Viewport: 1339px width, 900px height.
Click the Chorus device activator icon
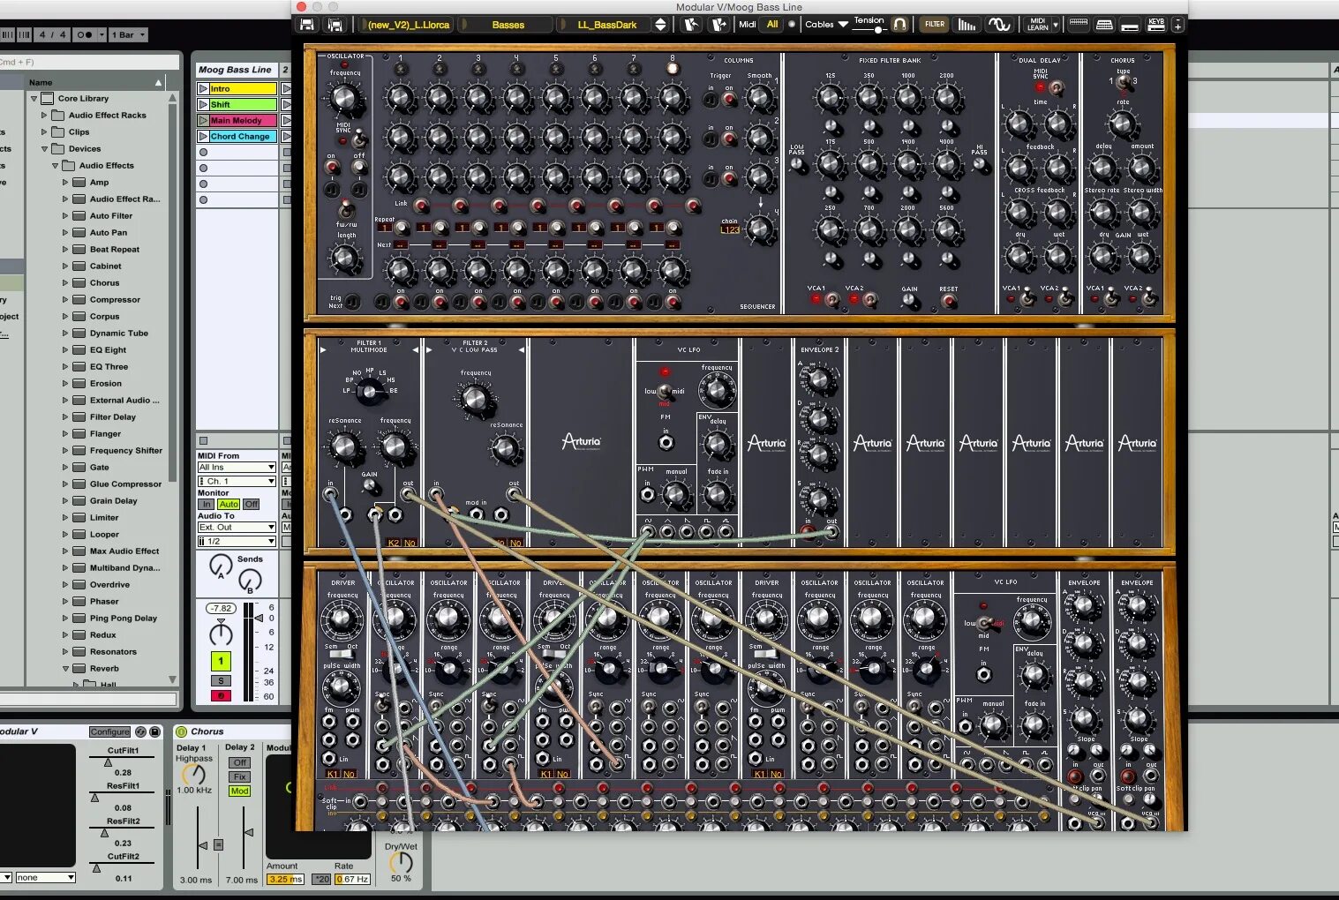pos(182,731)
